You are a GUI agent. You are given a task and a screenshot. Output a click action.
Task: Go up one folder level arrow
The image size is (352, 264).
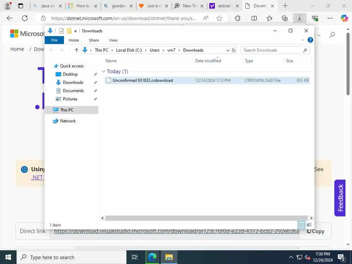pos(77,50)
